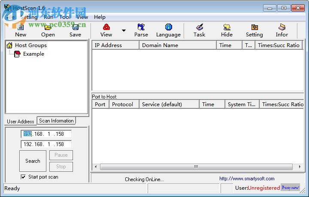Select the Host Groups tree label
Image resolution: width=309 pixels, height=197 pixels.
click(31, 45)
